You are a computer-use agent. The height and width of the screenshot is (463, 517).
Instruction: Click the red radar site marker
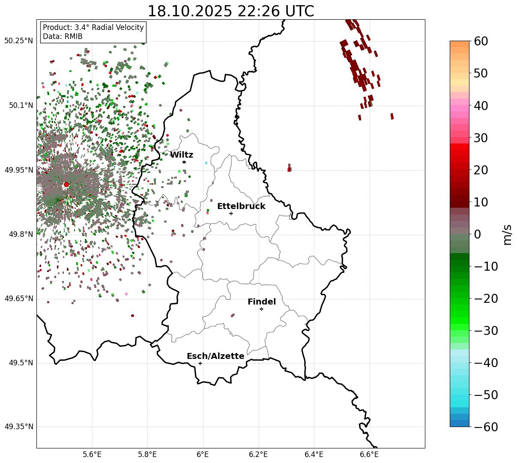tap(66, 185)
